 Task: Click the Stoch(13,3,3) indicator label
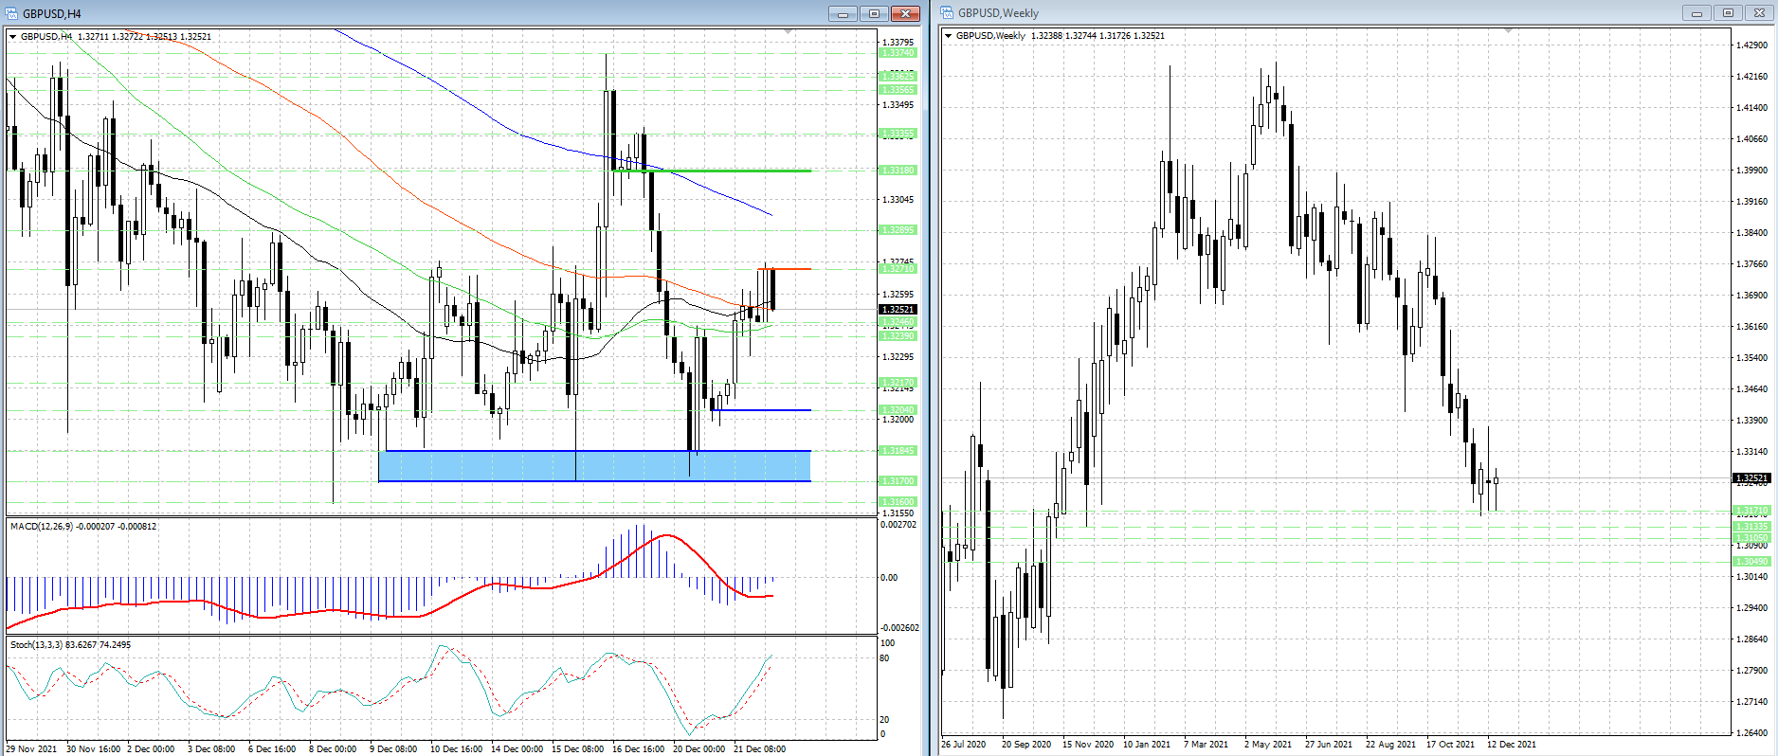click(70, 645)
